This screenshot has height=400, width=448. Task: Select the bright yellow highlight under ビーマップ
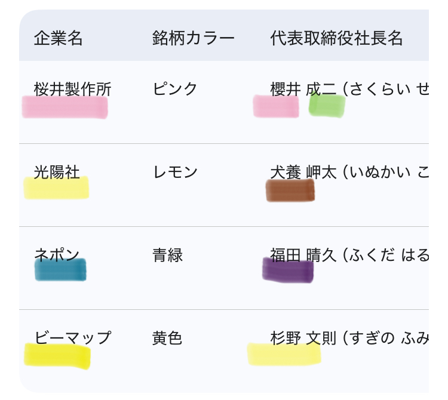point(57,356)
